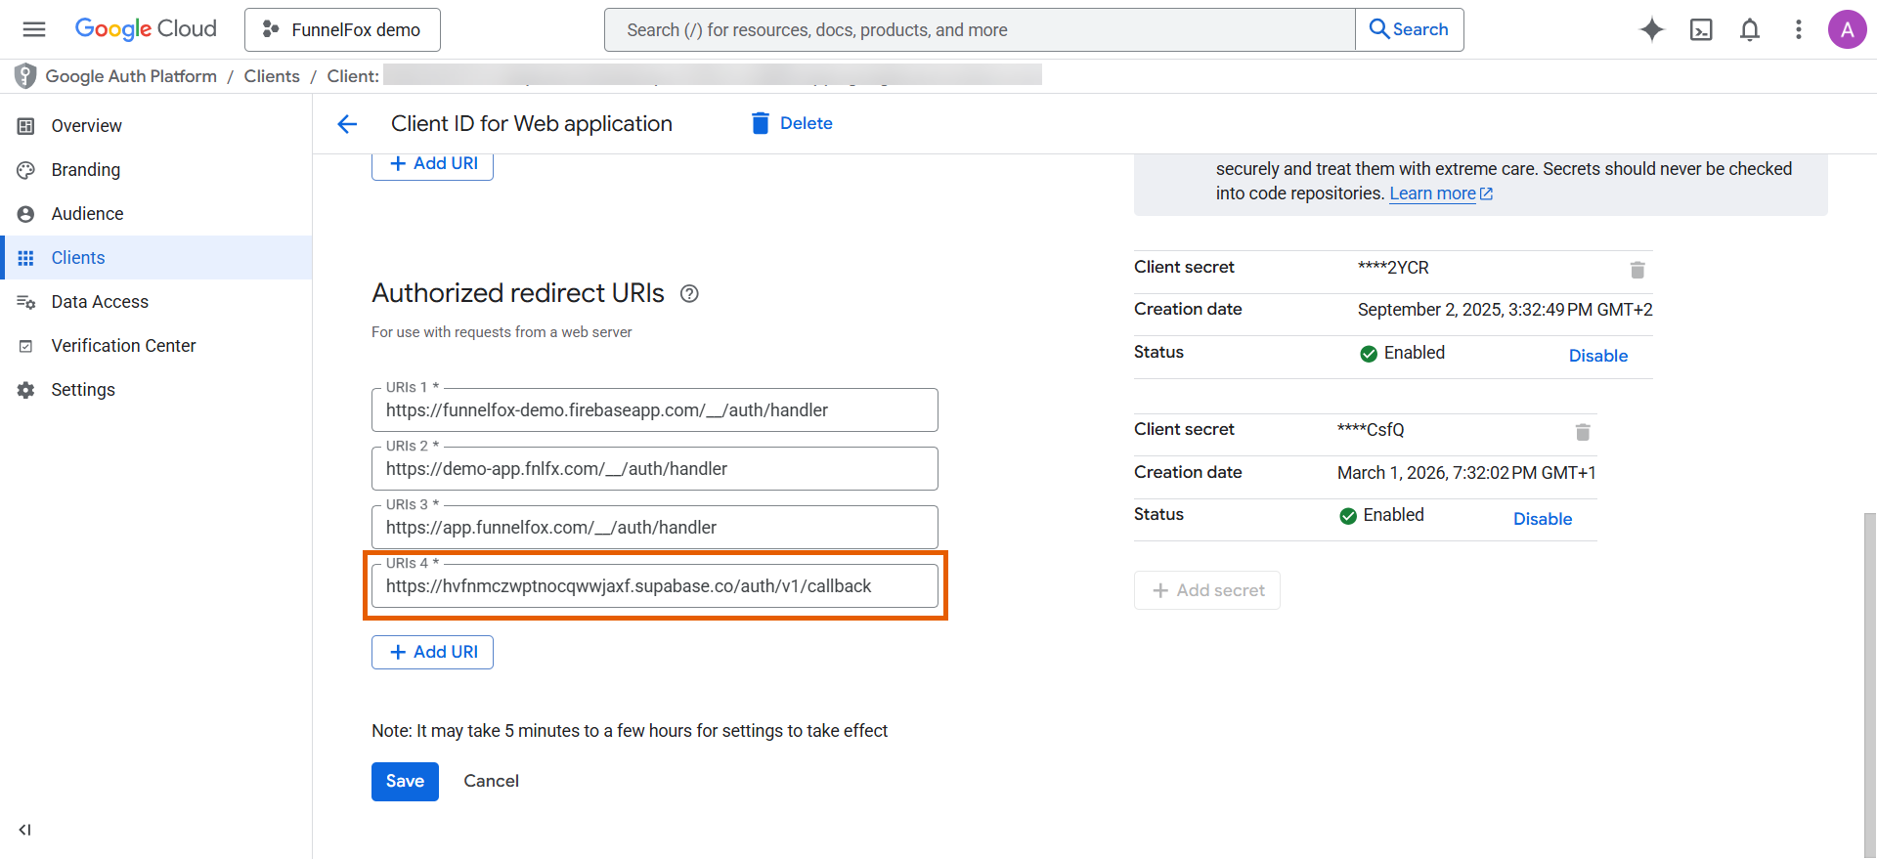Image resolution: width=1877 pixels, height=859 pixels.
Task: Click the Data Access icon
Action: point(26,302)
